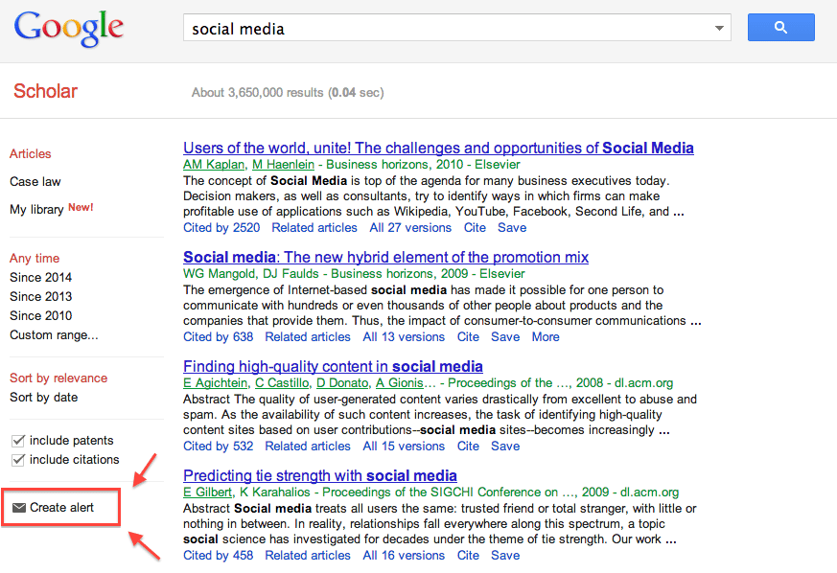Image resolution: width=837 pixels, height=573 pixels.
Task: Open My library
Action: [x=36, y=209]
